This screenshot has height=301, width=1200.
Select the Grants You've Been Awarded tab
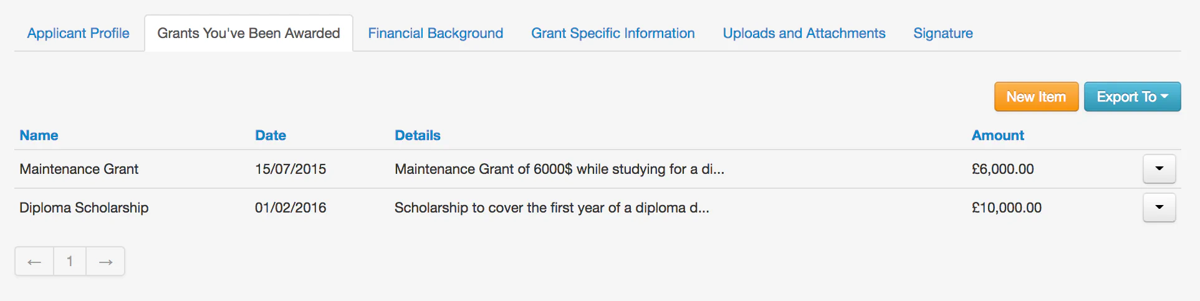pos(248,33)
